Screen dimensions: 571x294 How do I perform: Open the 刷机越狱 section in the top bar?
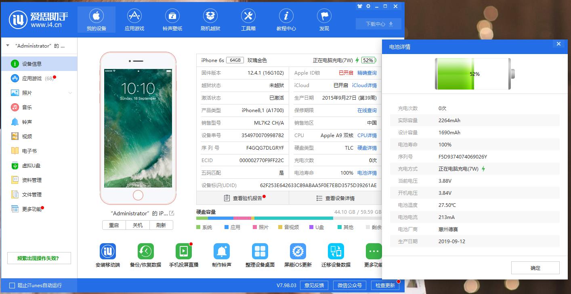coord(211,19)
